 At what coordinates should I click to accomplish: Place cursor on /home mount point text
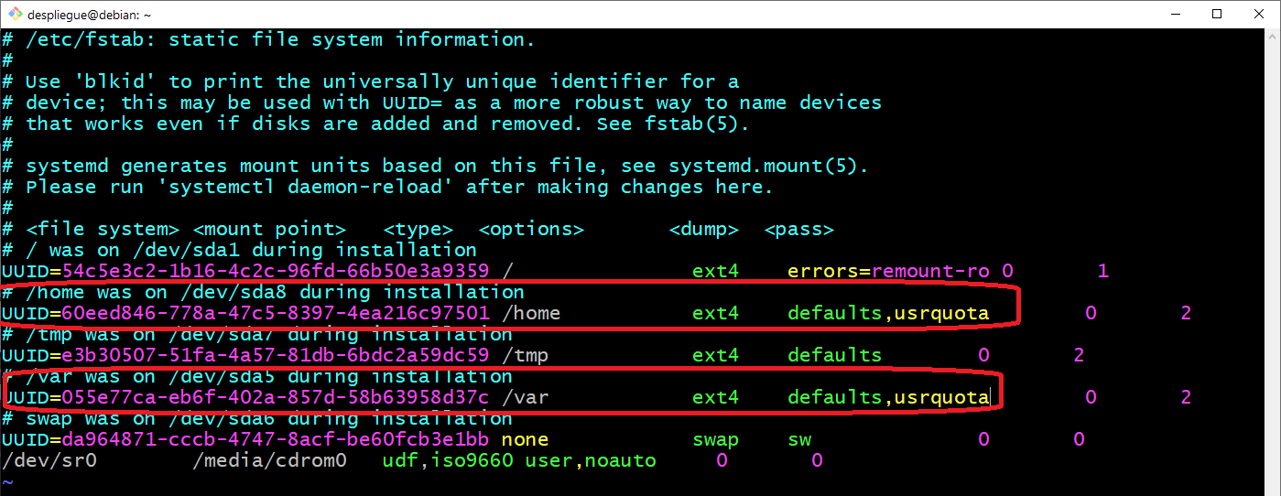point(531,313)
